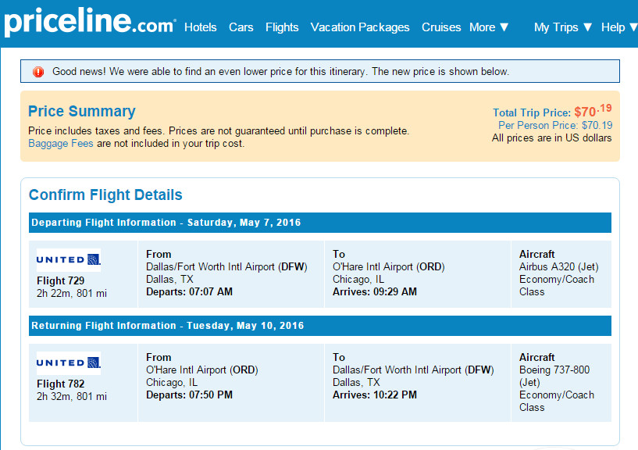
Task: Click the Returning Flight Information header bar
Action: click(156, 326)
